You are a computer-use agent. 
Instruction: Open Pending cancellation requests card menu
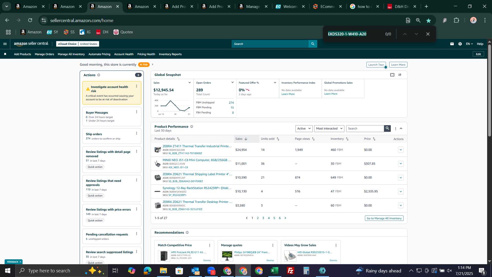137,234
